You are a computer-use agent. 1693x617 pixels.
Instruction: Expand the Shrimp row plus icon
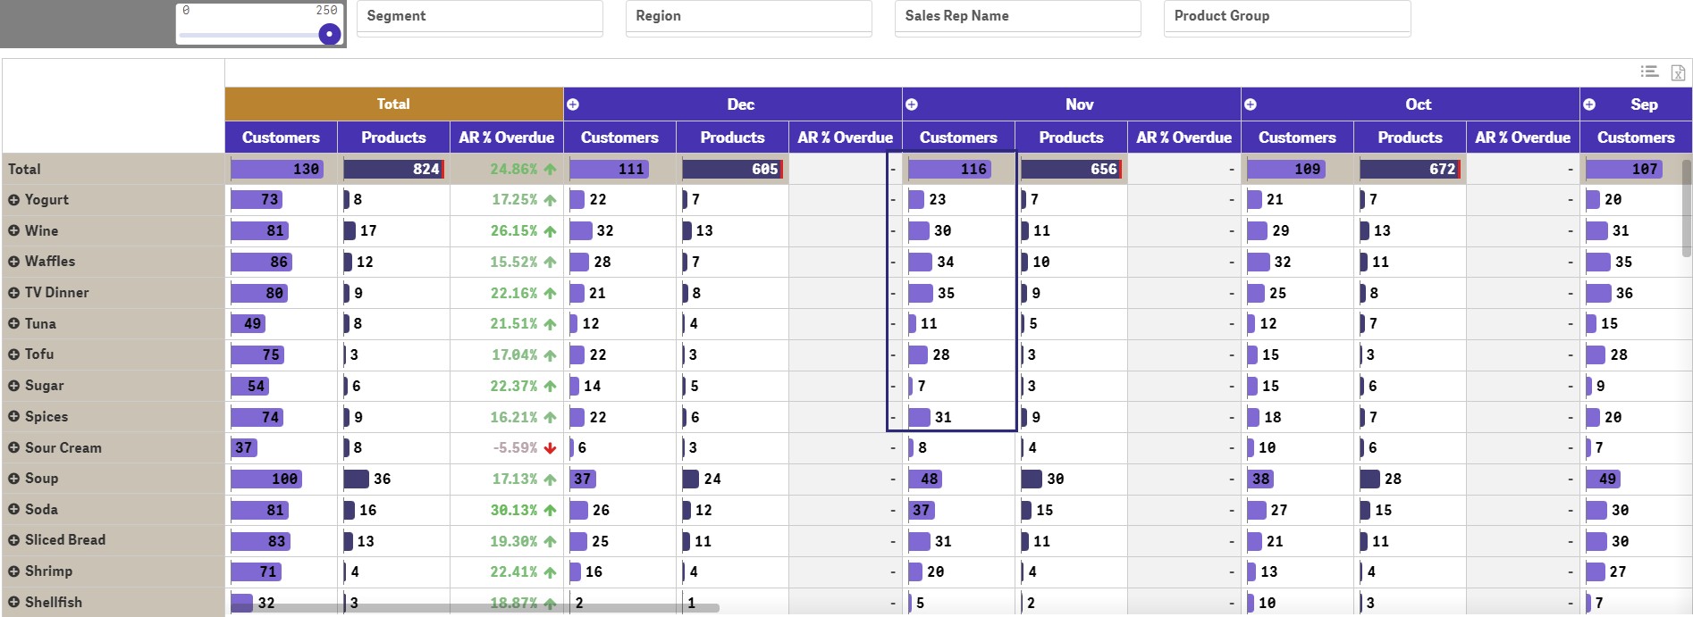[13, 571]
